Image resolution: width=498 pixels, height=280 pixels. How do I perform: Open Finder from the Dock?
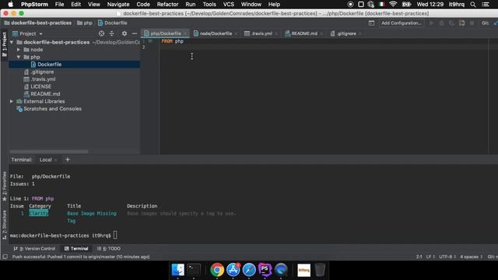pos(177,270)
